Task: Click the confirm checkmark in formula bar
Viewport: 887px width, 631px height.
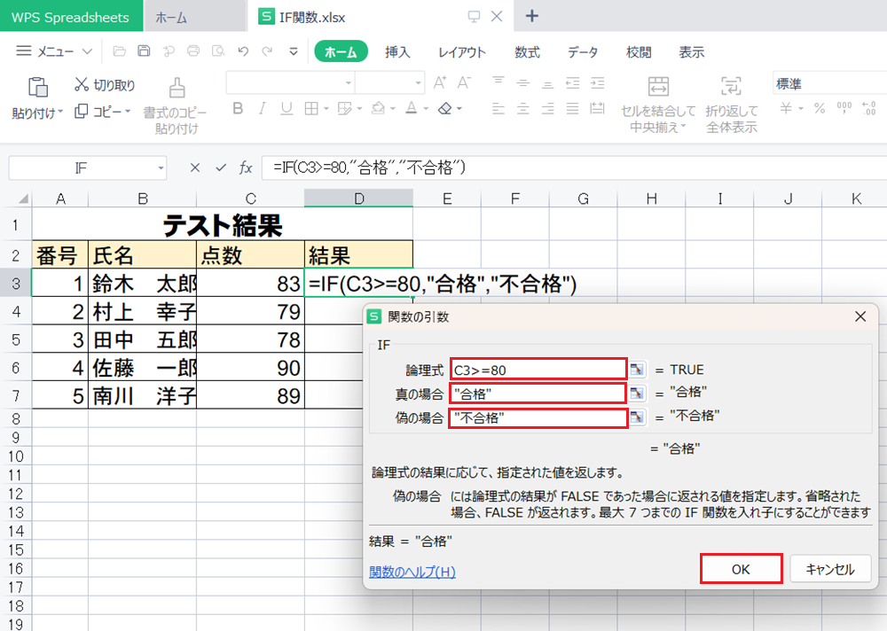Action: pyautogui.click(x=221, y=167)
